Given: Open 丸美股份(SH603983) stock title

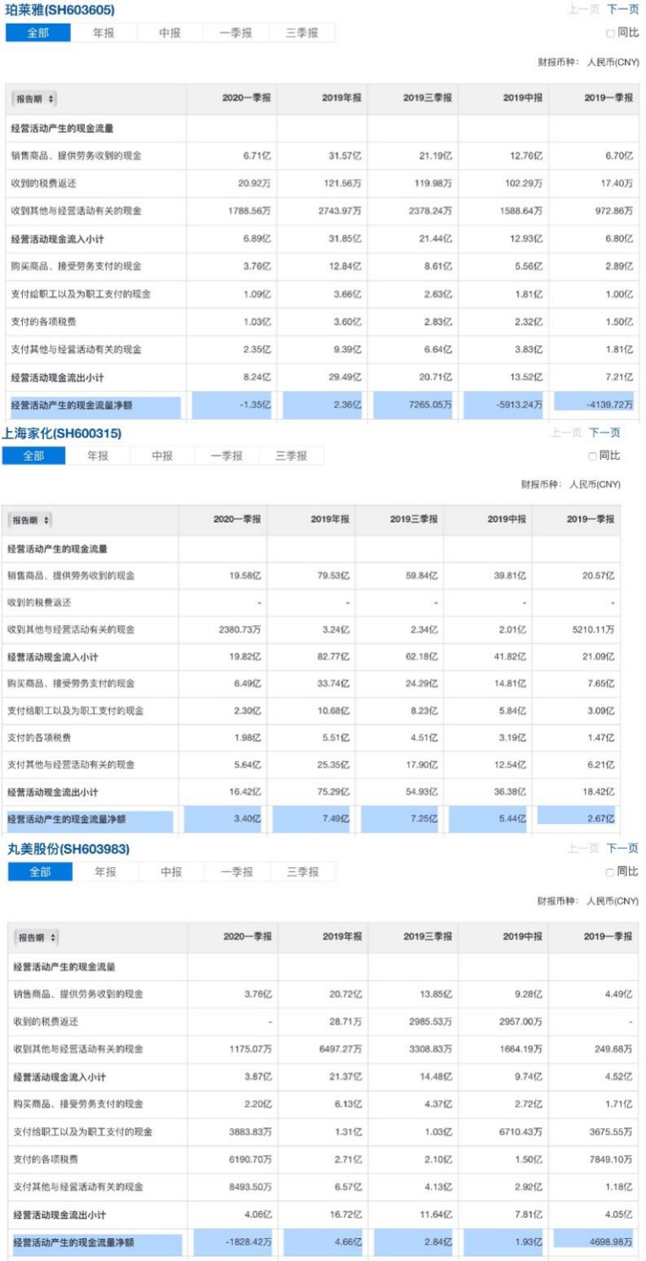Looking at the screenshot, I should [69, 848].
